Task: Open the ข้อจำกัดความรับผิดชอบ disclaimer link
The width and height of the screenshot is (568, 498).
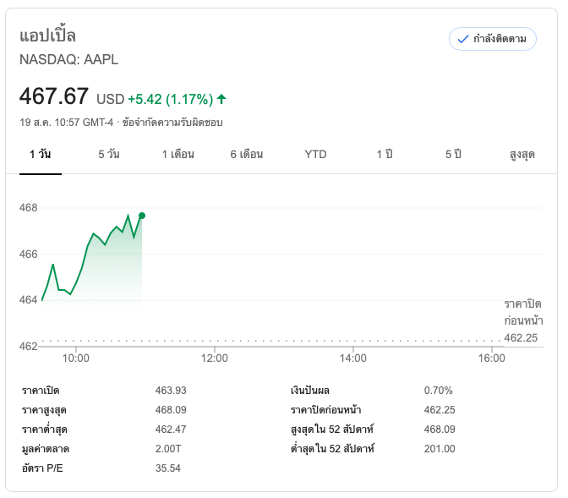Action: click(x=172, y=123)
